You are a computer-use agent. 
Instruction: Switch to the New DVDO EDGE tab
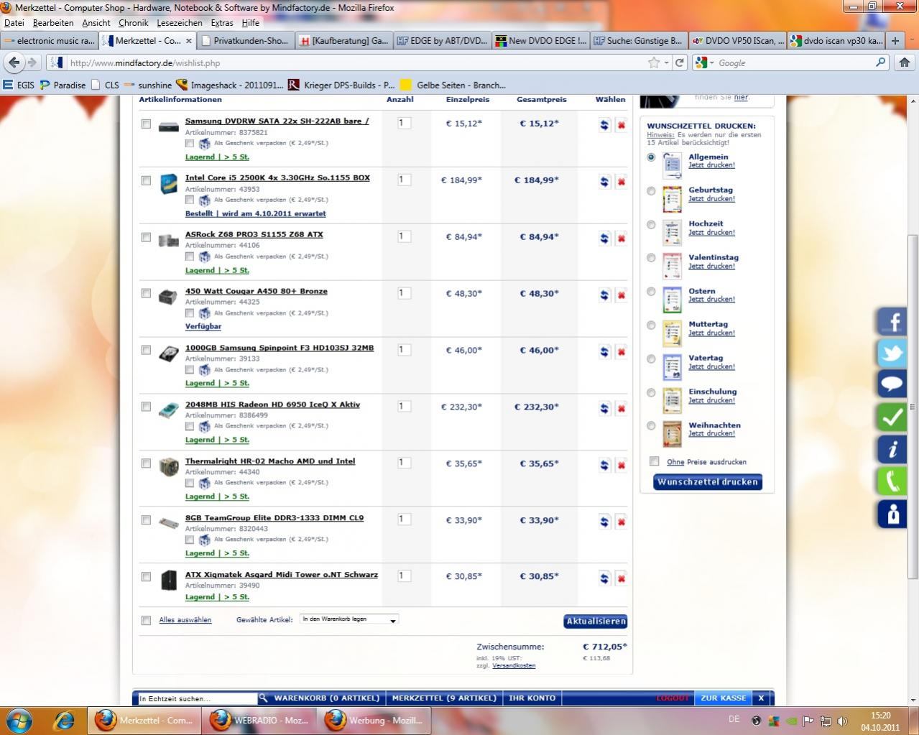pyautogui.click(x=540, y=41)
